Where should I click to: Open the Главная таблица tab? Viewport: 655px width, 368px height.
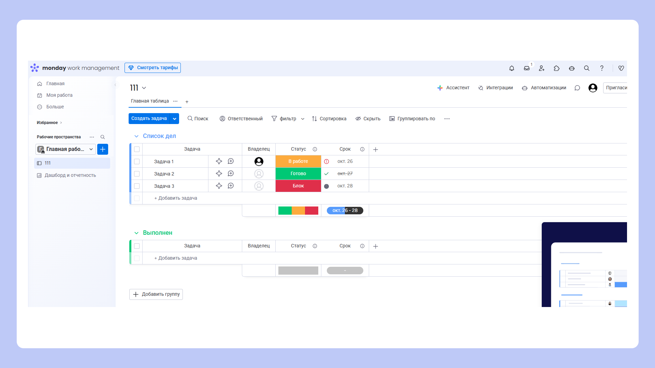point(150,101)
